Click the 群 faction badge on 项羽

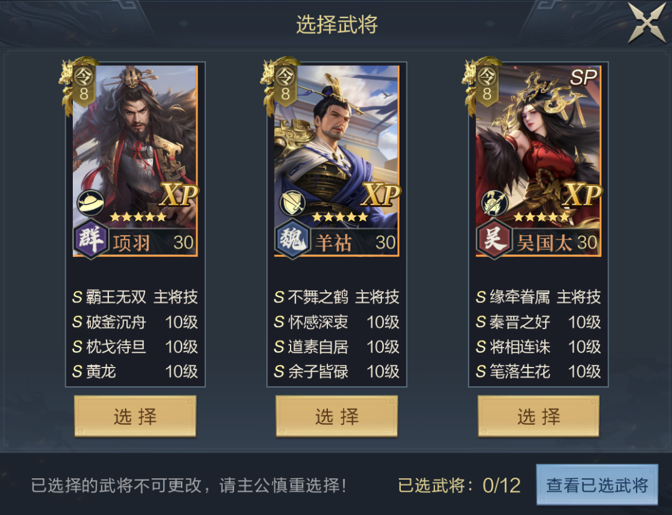[x=90, y=239]
